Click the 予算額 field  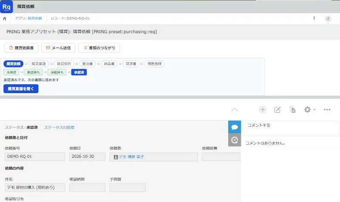[128, 188]
